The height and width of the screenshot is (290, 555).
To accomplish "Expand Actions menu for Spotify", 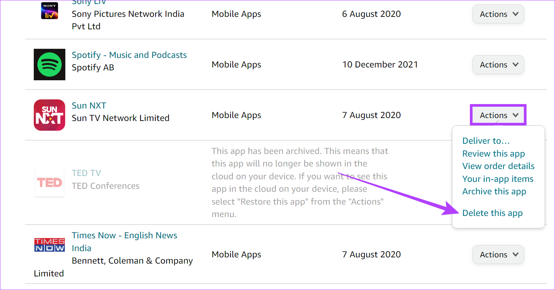I will 498,65.
